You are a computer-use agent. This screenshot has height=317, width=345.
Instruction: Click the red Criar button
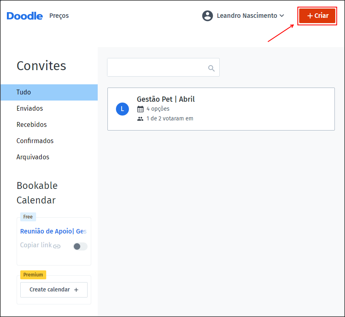[x=317, y=16]
